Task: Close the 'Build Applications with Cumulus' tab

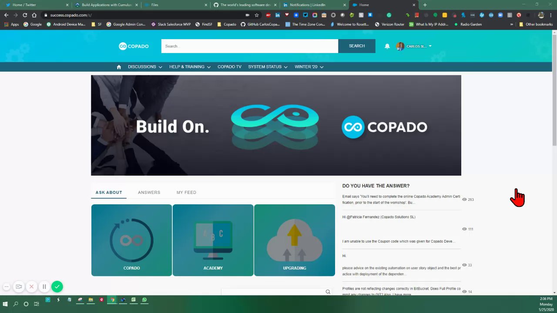Action: (x=136, y=5)
